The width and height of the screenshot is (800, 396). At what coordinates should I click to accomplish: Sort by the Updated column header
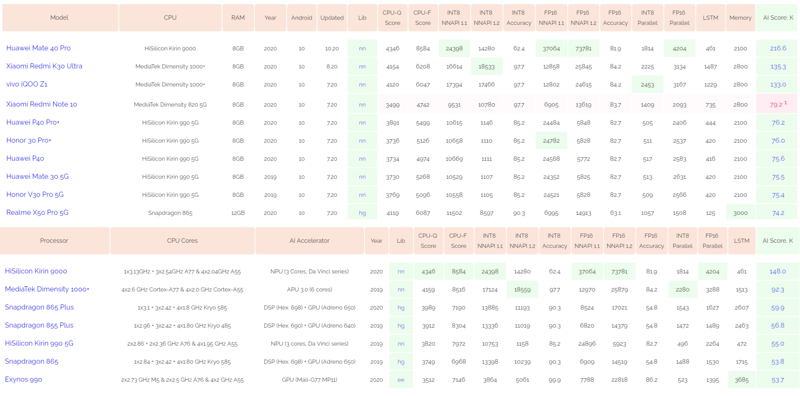pyautogui.click(x=332, y=18)
